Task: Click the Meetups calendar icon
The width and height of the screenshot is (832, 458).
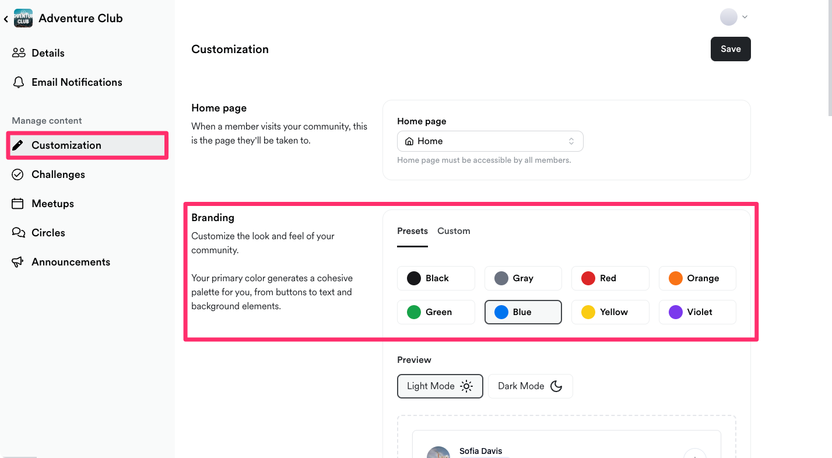Action: (18, 204)
